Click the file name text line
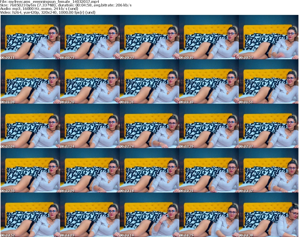Image resolution: width=299 pixels, height=237 pixels. pyautogui.click(x=50, y=2)
